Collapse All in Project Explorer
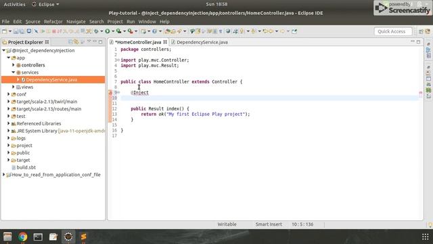433x244 pixels. (x=70, y=42)
